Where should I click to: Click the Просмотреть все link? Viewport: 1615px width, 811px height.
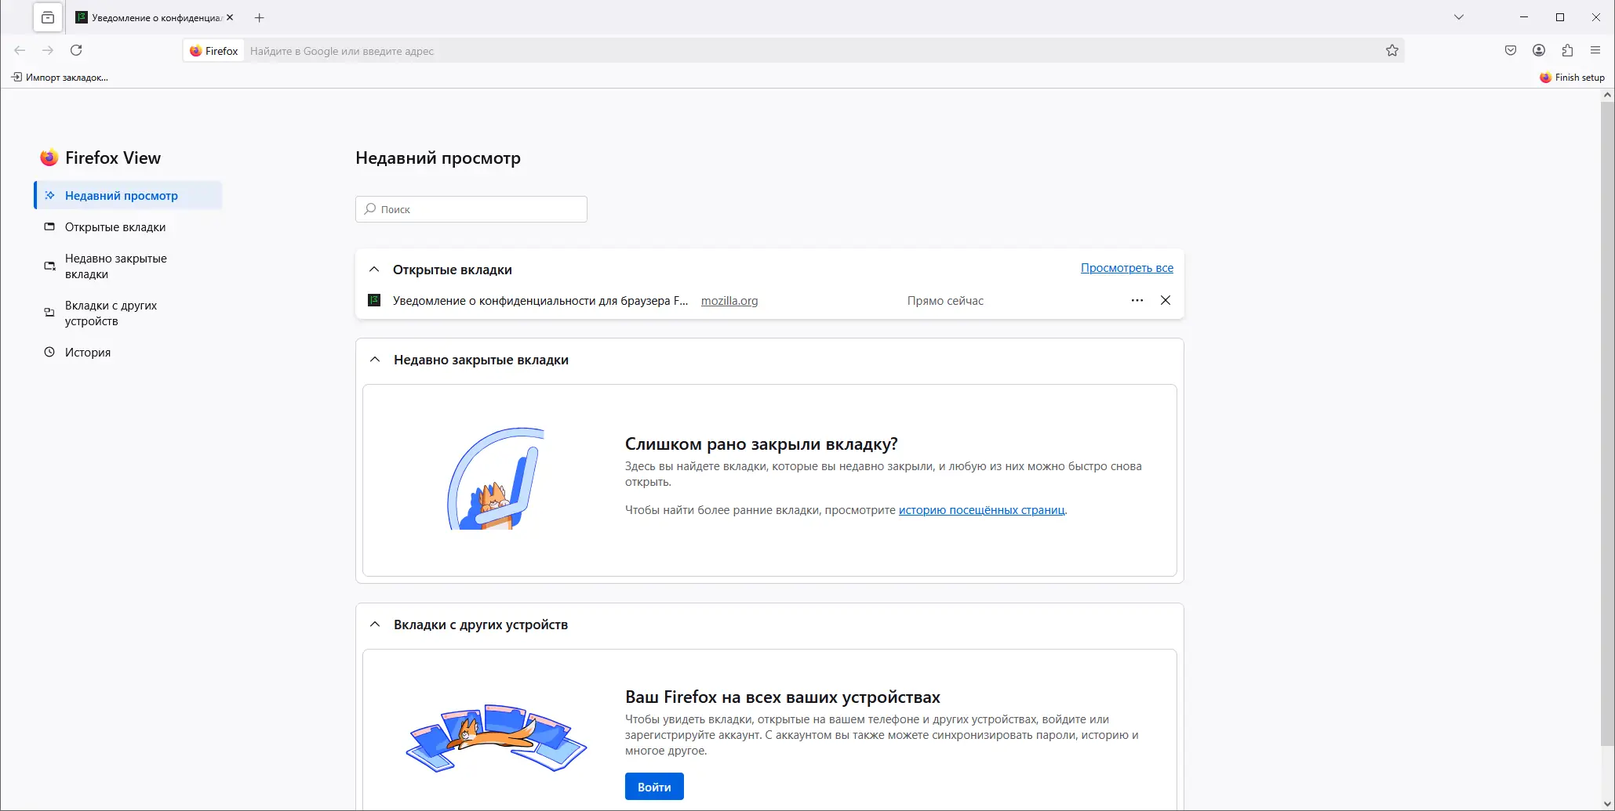[x=1126, y=267]
